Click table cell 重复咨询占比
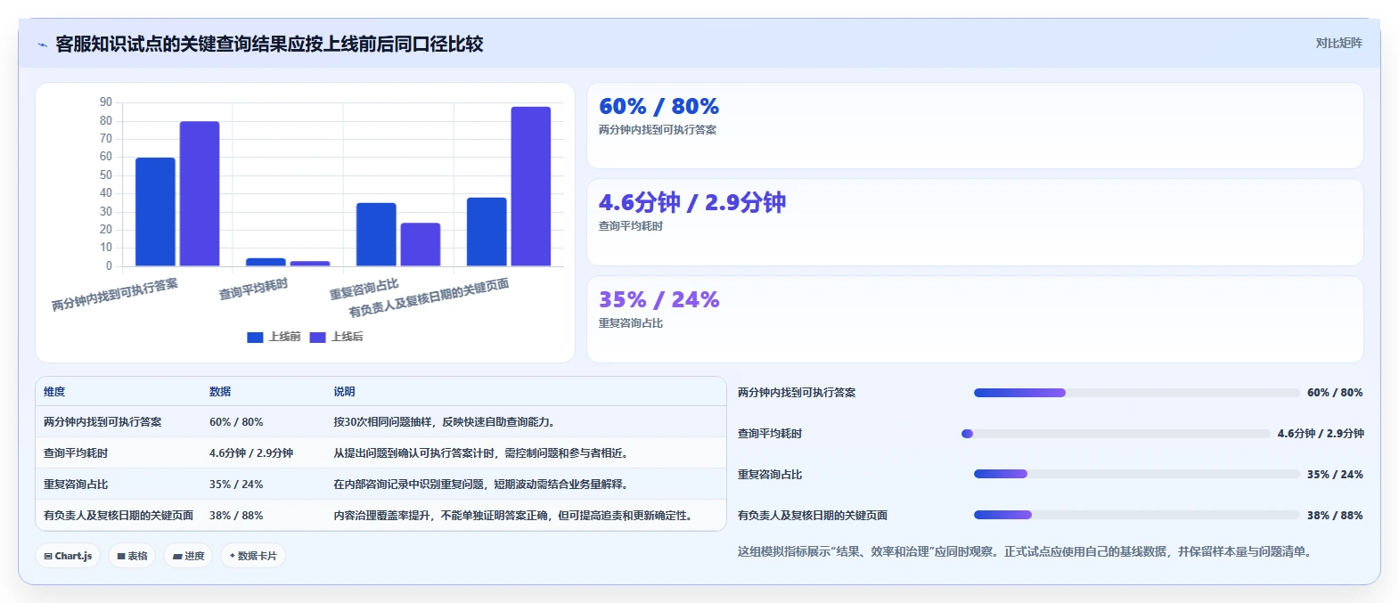 tap(76, 485)
